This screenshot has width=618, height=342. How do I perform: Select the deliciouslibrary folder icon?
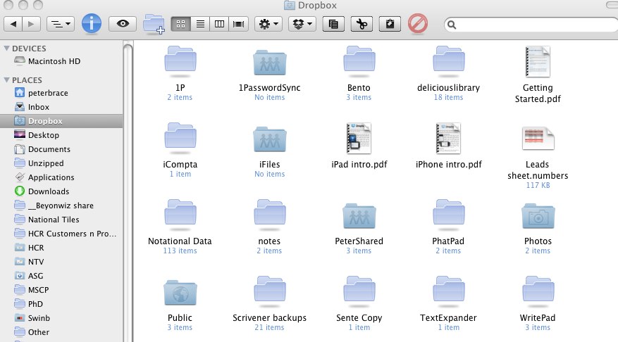pyautogui.click(x=448, y=61)
